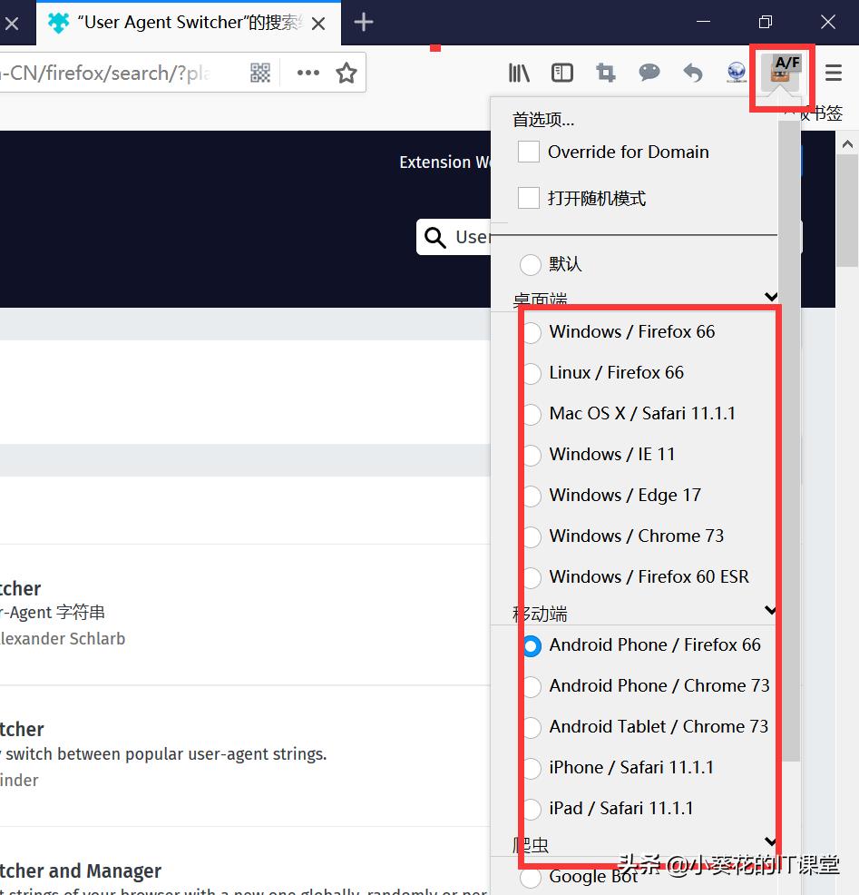Open the Firefox hamburger menu
Viewport: 859px width, 895px height.
tap(834, 73)
